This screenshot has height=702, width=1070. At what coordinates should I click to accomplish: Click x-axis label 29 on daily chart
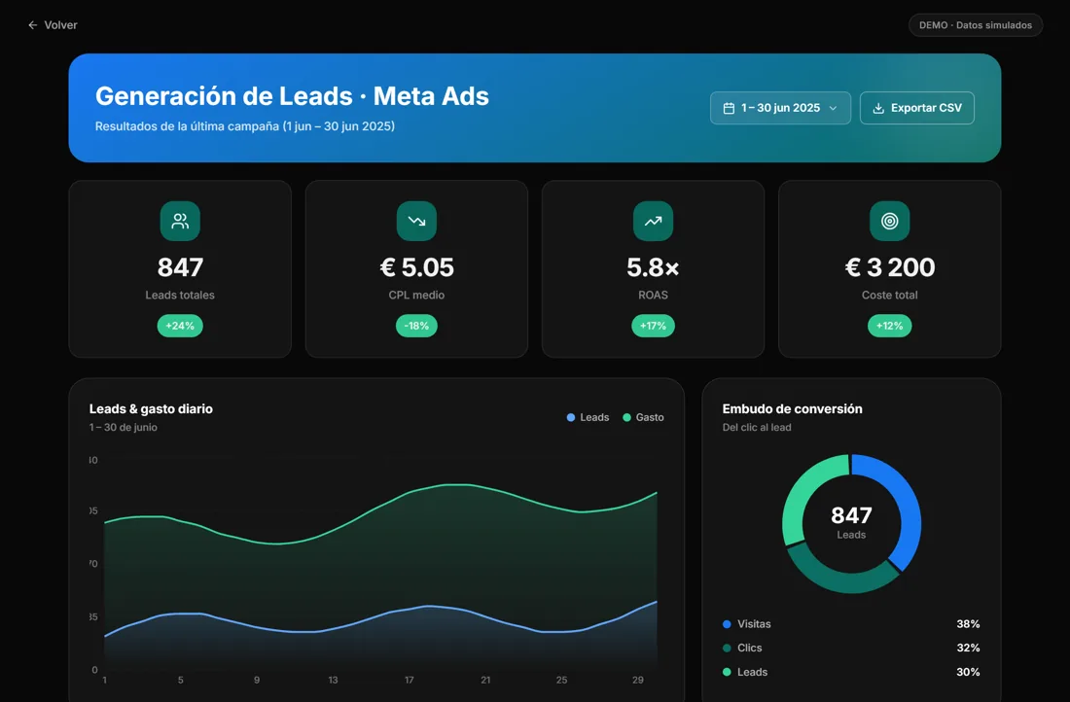click(x=637, y=681)
